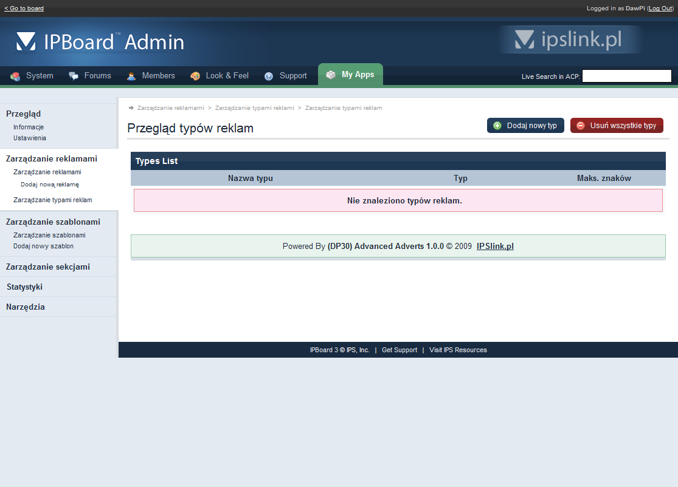This screenshot has width=678, height=487.
Task: Click the Members person icon
Action: pyautogui.click(x=131, y=76)
